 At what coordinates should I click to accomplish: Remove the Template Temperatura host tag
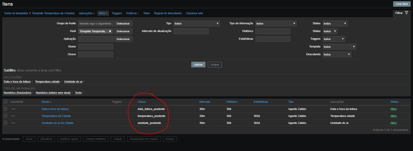[x=110, y=31]
